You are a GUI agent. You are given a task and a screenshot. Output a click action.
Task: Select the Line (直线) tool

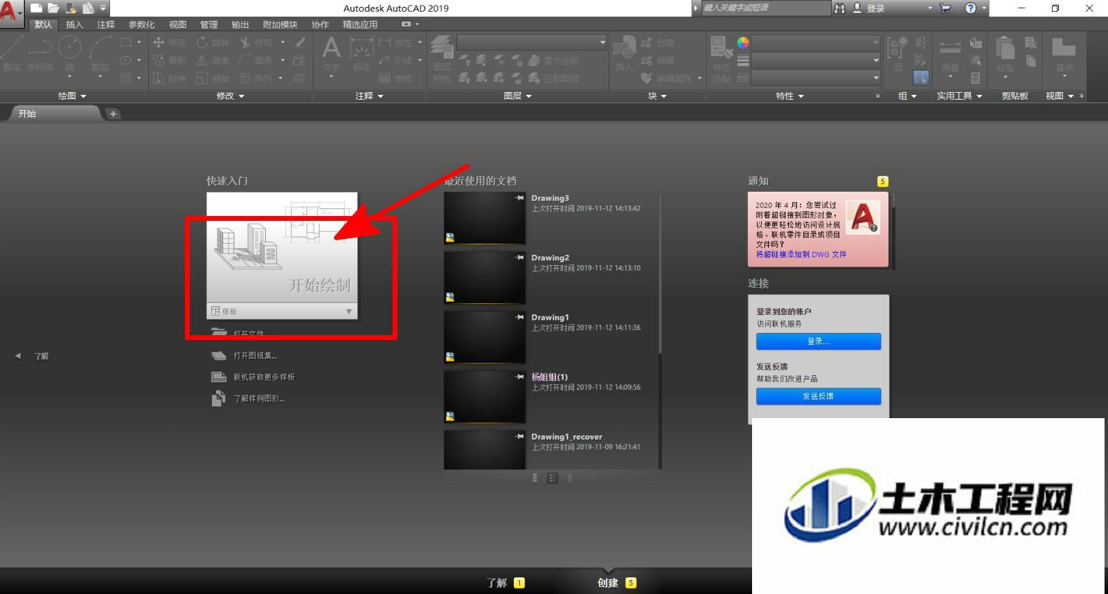[12, 54]
